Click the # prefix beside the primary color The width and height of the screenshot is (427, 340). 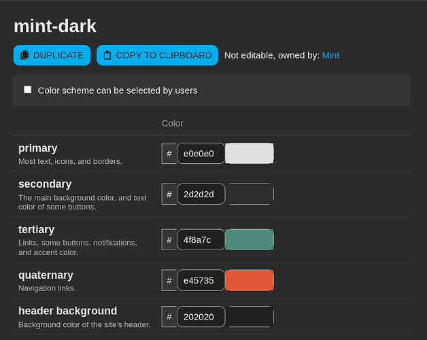(169, 154)
